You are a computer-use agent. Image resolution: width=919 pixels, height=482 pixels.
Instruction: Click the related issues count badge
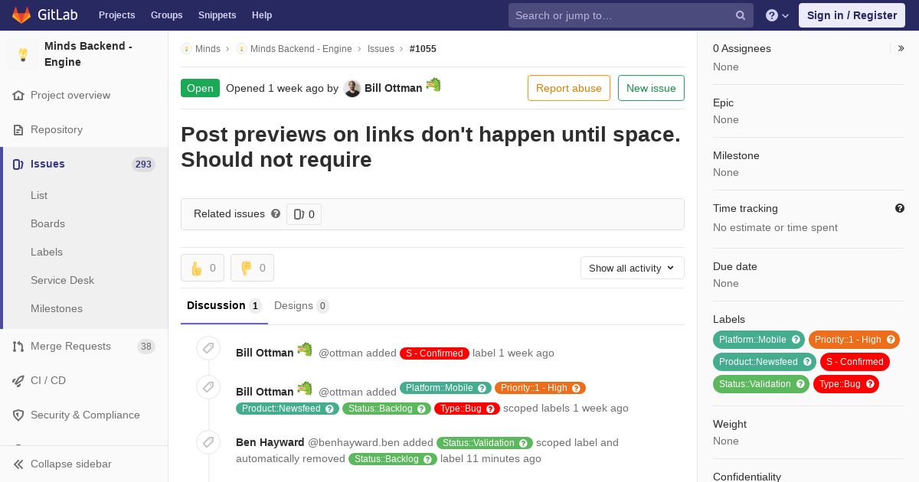pos(304,214)
